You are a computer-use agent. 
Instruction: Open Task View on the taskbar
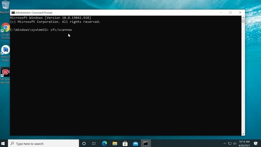[94, 143]
